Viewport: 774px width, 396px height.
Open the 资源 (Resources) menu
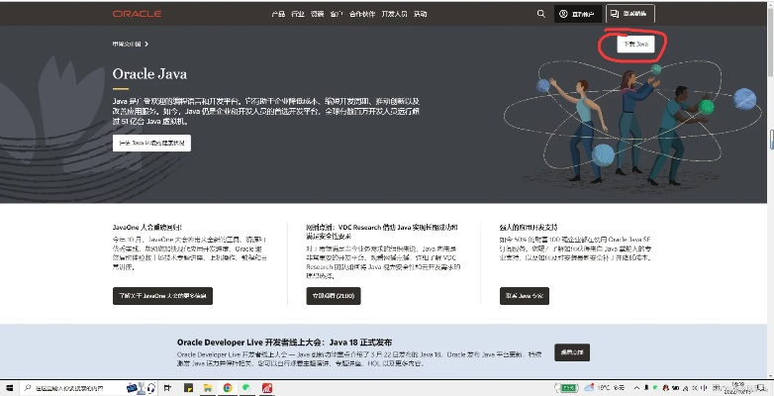317,14
